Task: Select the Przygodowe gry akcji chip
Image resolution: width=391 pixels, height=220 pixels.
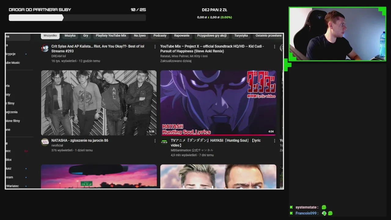Action: point(212,36)
